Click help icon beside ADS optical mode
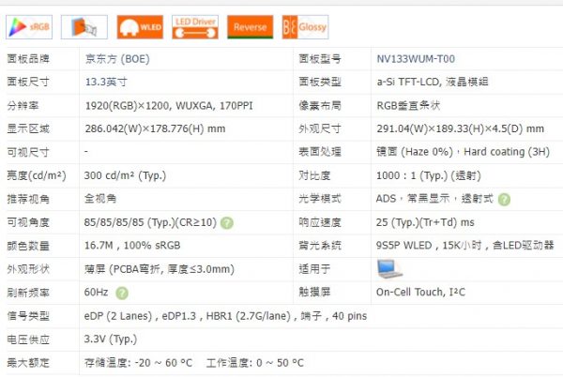The width and height of the screenshot is (563, 377). (504, 200)
